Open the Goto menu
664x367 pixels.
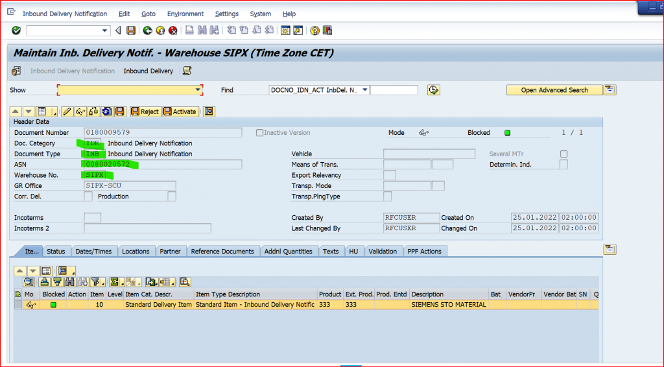coord(148,14)
